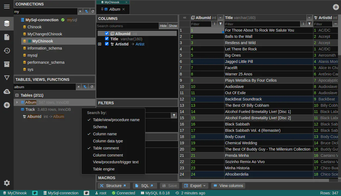Collapse the left panel with double chevron
This screenshot has width=341, height=196.
click(185, 18)
